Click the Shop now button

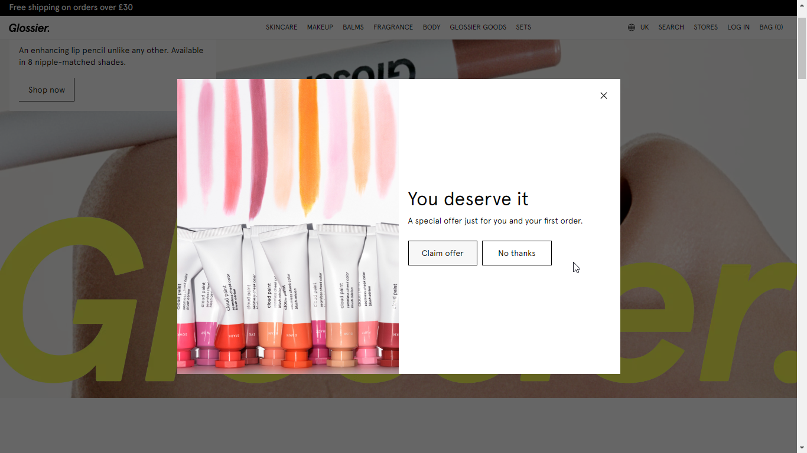pos(47,90)
